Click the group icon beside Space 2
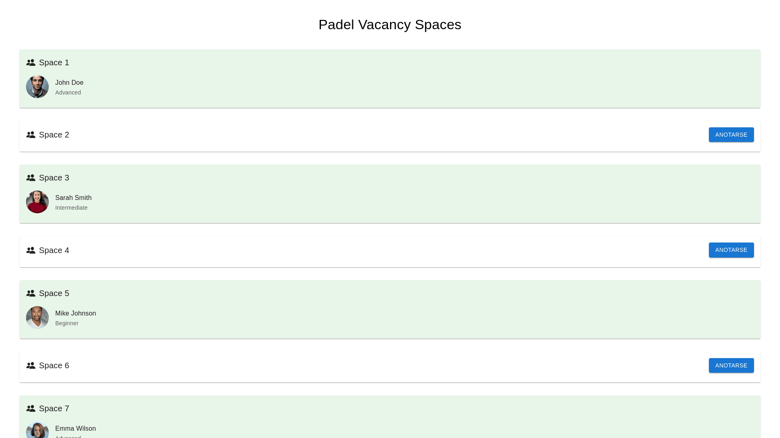The image size is (780, 438). [31, 135]
